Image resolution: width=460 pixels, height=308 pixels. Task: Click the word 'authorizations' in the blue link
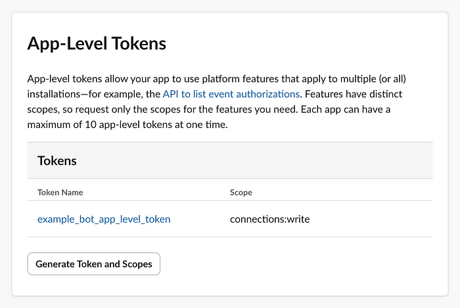click(x=268, y=94)
